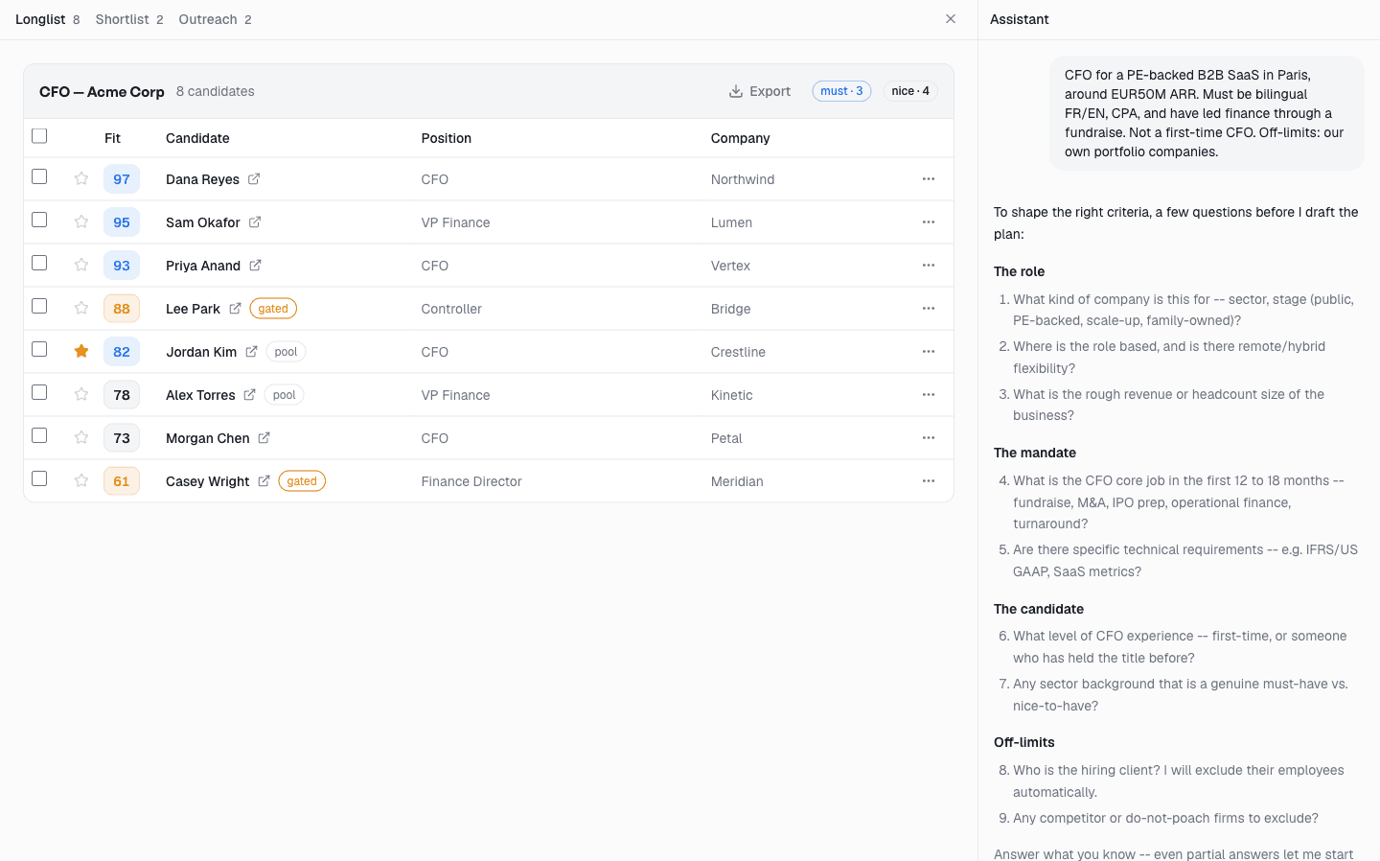The width and height of the screenshot is (1380, 861).
Task: Sort by the Fit column header
Action: [112, 138]
